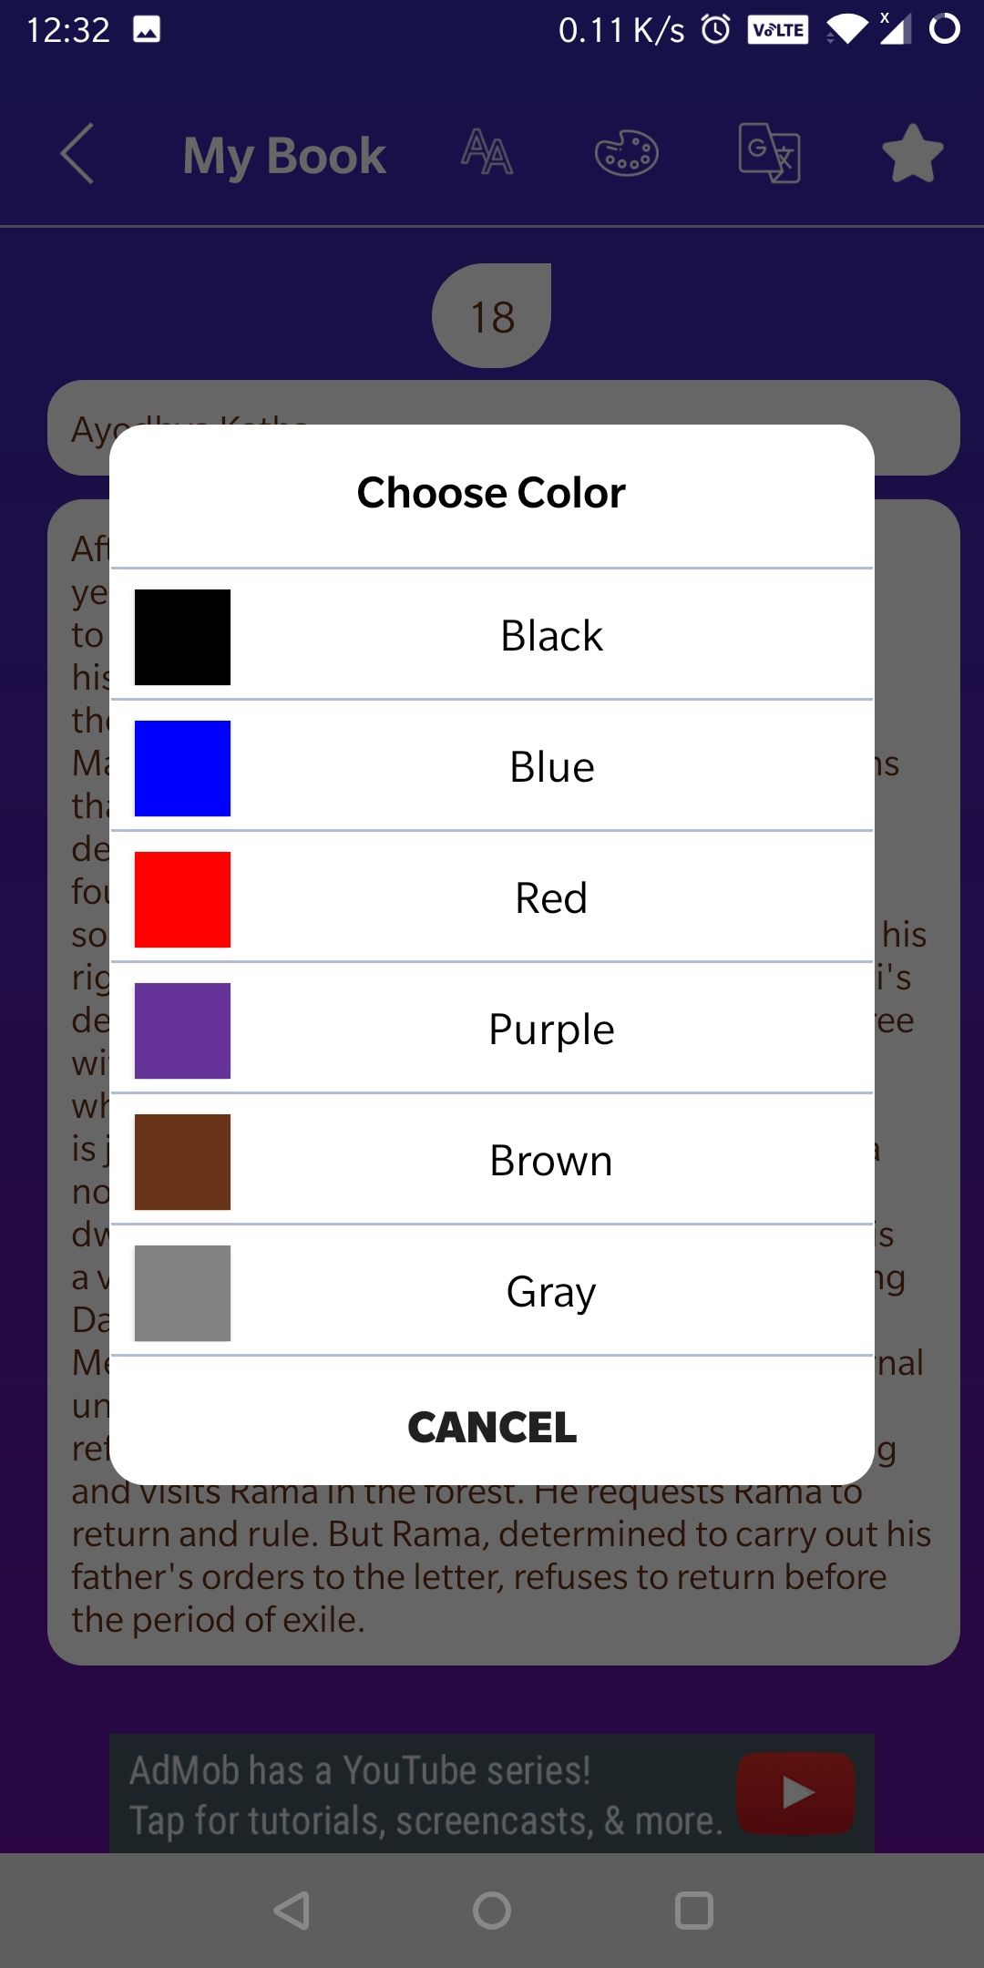Choose the Brown list entry label

click(x=551, y=1161)
